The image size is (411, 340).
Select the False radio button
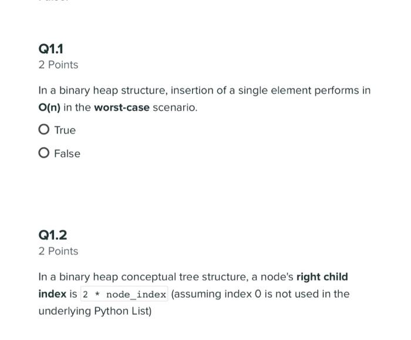(x=43, y=154)
